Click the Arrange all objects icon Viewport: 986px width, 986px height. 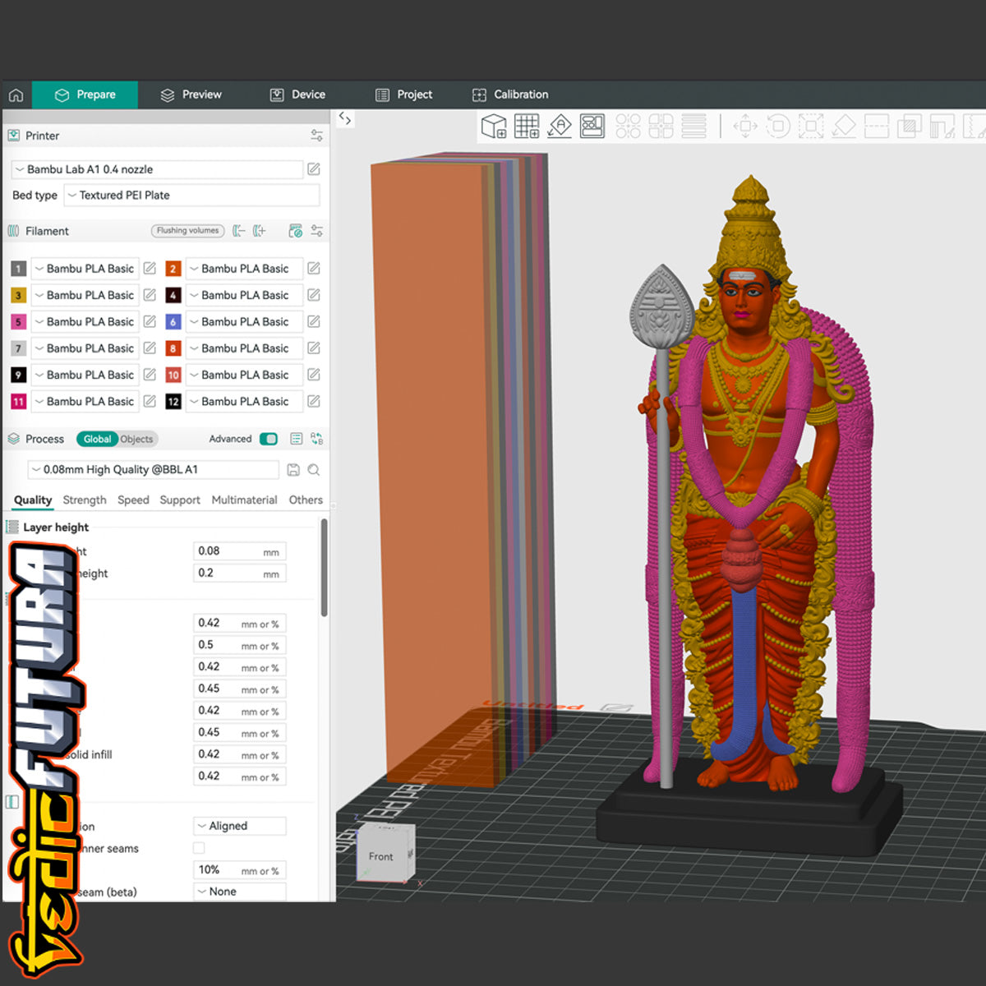point(592,127)
